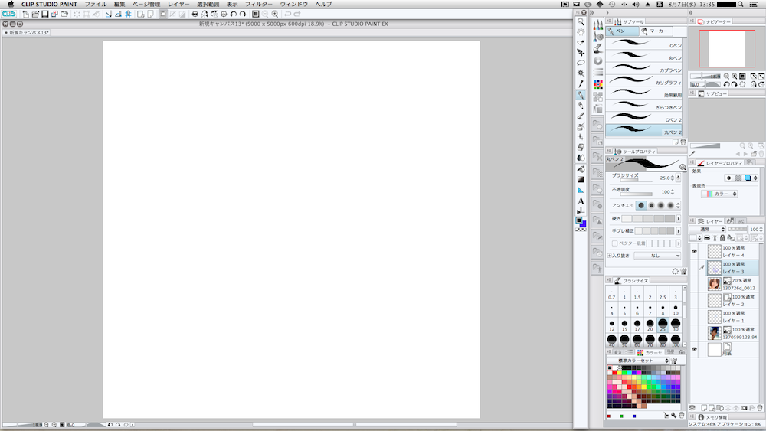
Task: Select the Fill bucket tool
Action: point(581,169)
